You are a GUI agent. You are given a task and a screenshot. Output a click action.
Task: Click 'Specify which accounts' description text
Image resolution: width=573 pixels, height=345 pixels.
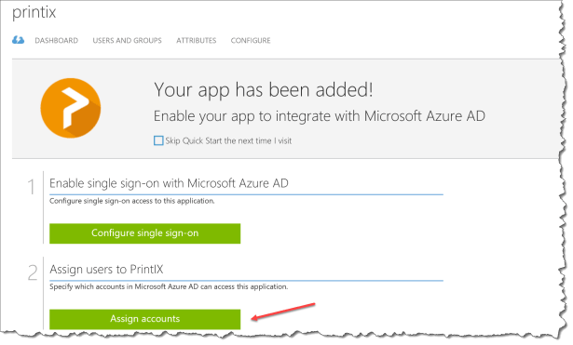169,286
